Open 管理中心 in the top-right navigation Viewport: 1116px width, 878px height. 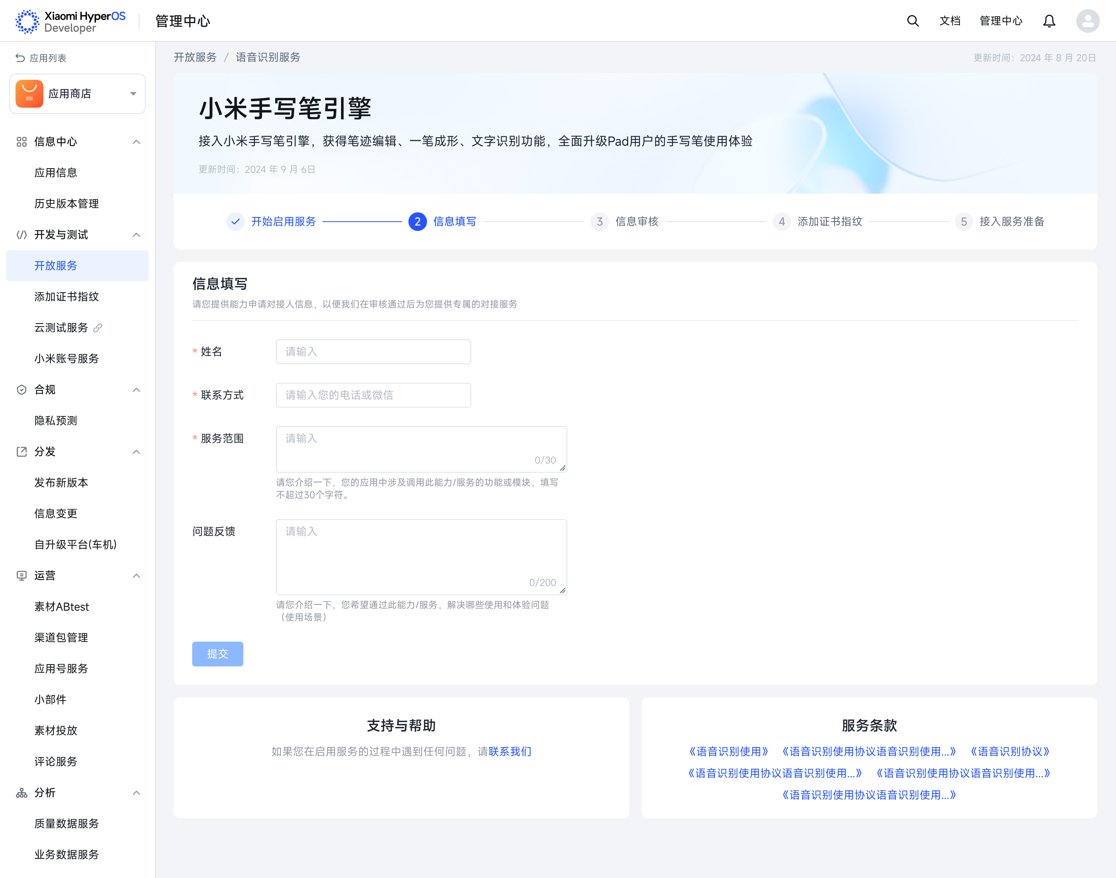click(x=1001, y=21)
